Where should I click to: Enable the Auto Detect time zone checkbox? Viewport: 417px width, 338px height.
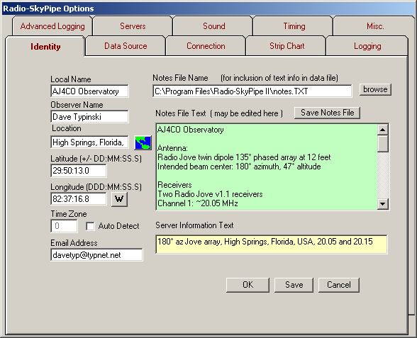(x=90, y=227)
